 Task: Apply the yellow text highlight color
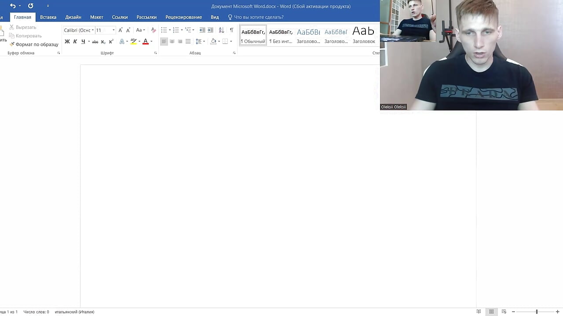coord(134,42)
